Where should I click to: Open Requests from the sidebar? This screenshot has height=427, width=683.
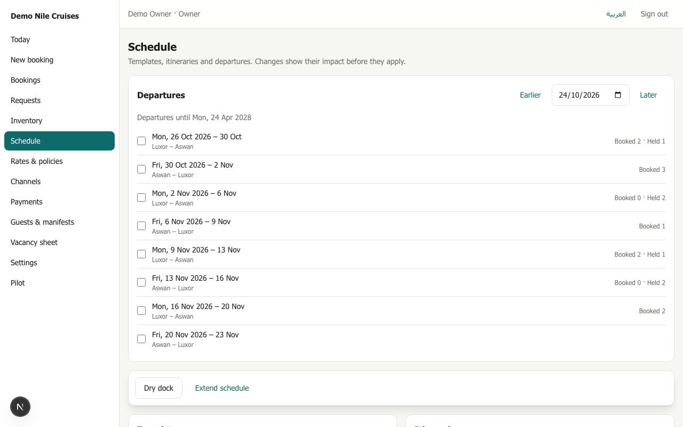tap(59, 100)
